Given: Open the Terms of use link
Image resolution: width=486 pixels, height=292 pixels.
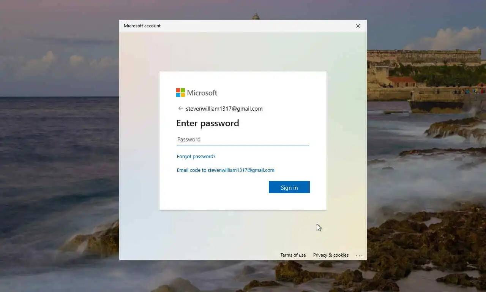Looking at the screenshot, I should pos(293,255).
